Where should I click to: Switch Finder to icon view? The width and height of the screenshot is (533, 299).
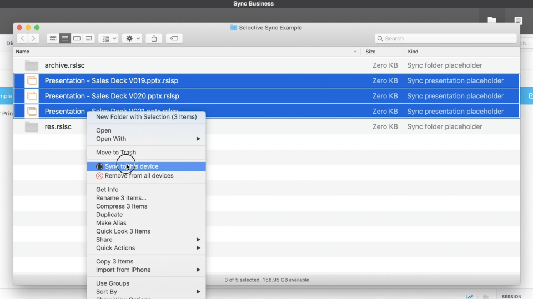[53, 38]
